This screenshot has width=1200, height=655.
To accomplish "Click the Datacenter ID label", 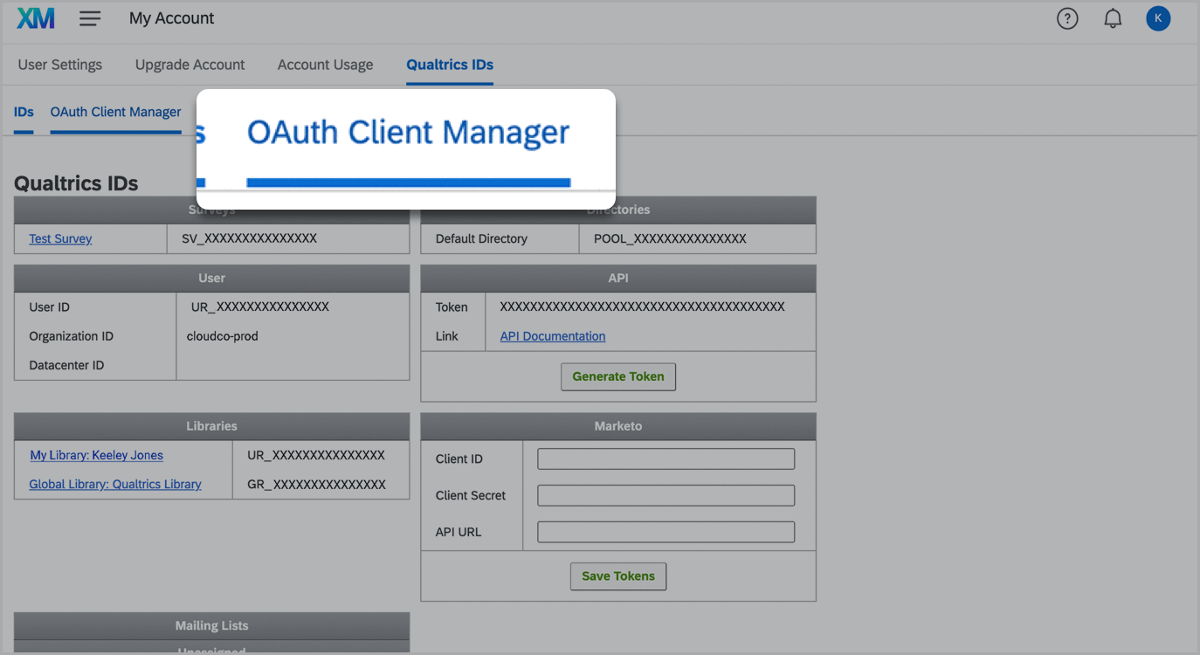I will coord(66,365).
